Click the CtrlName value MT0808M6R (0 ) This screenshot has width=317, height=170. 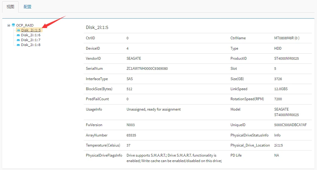click(x=287, y=38)
